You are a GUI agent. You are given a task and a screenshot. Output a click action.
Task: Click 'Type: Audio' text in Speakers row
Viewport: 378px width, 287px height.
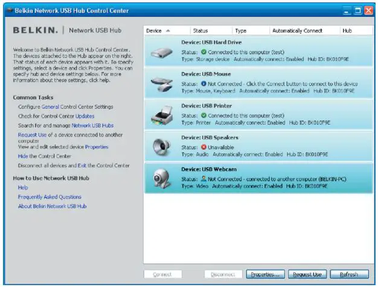[195, 154]
